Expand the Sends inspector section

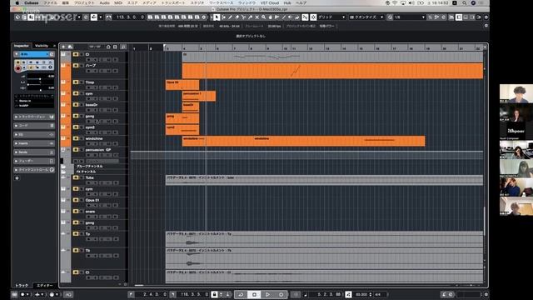pyautogui.click(x=34, y=152)
